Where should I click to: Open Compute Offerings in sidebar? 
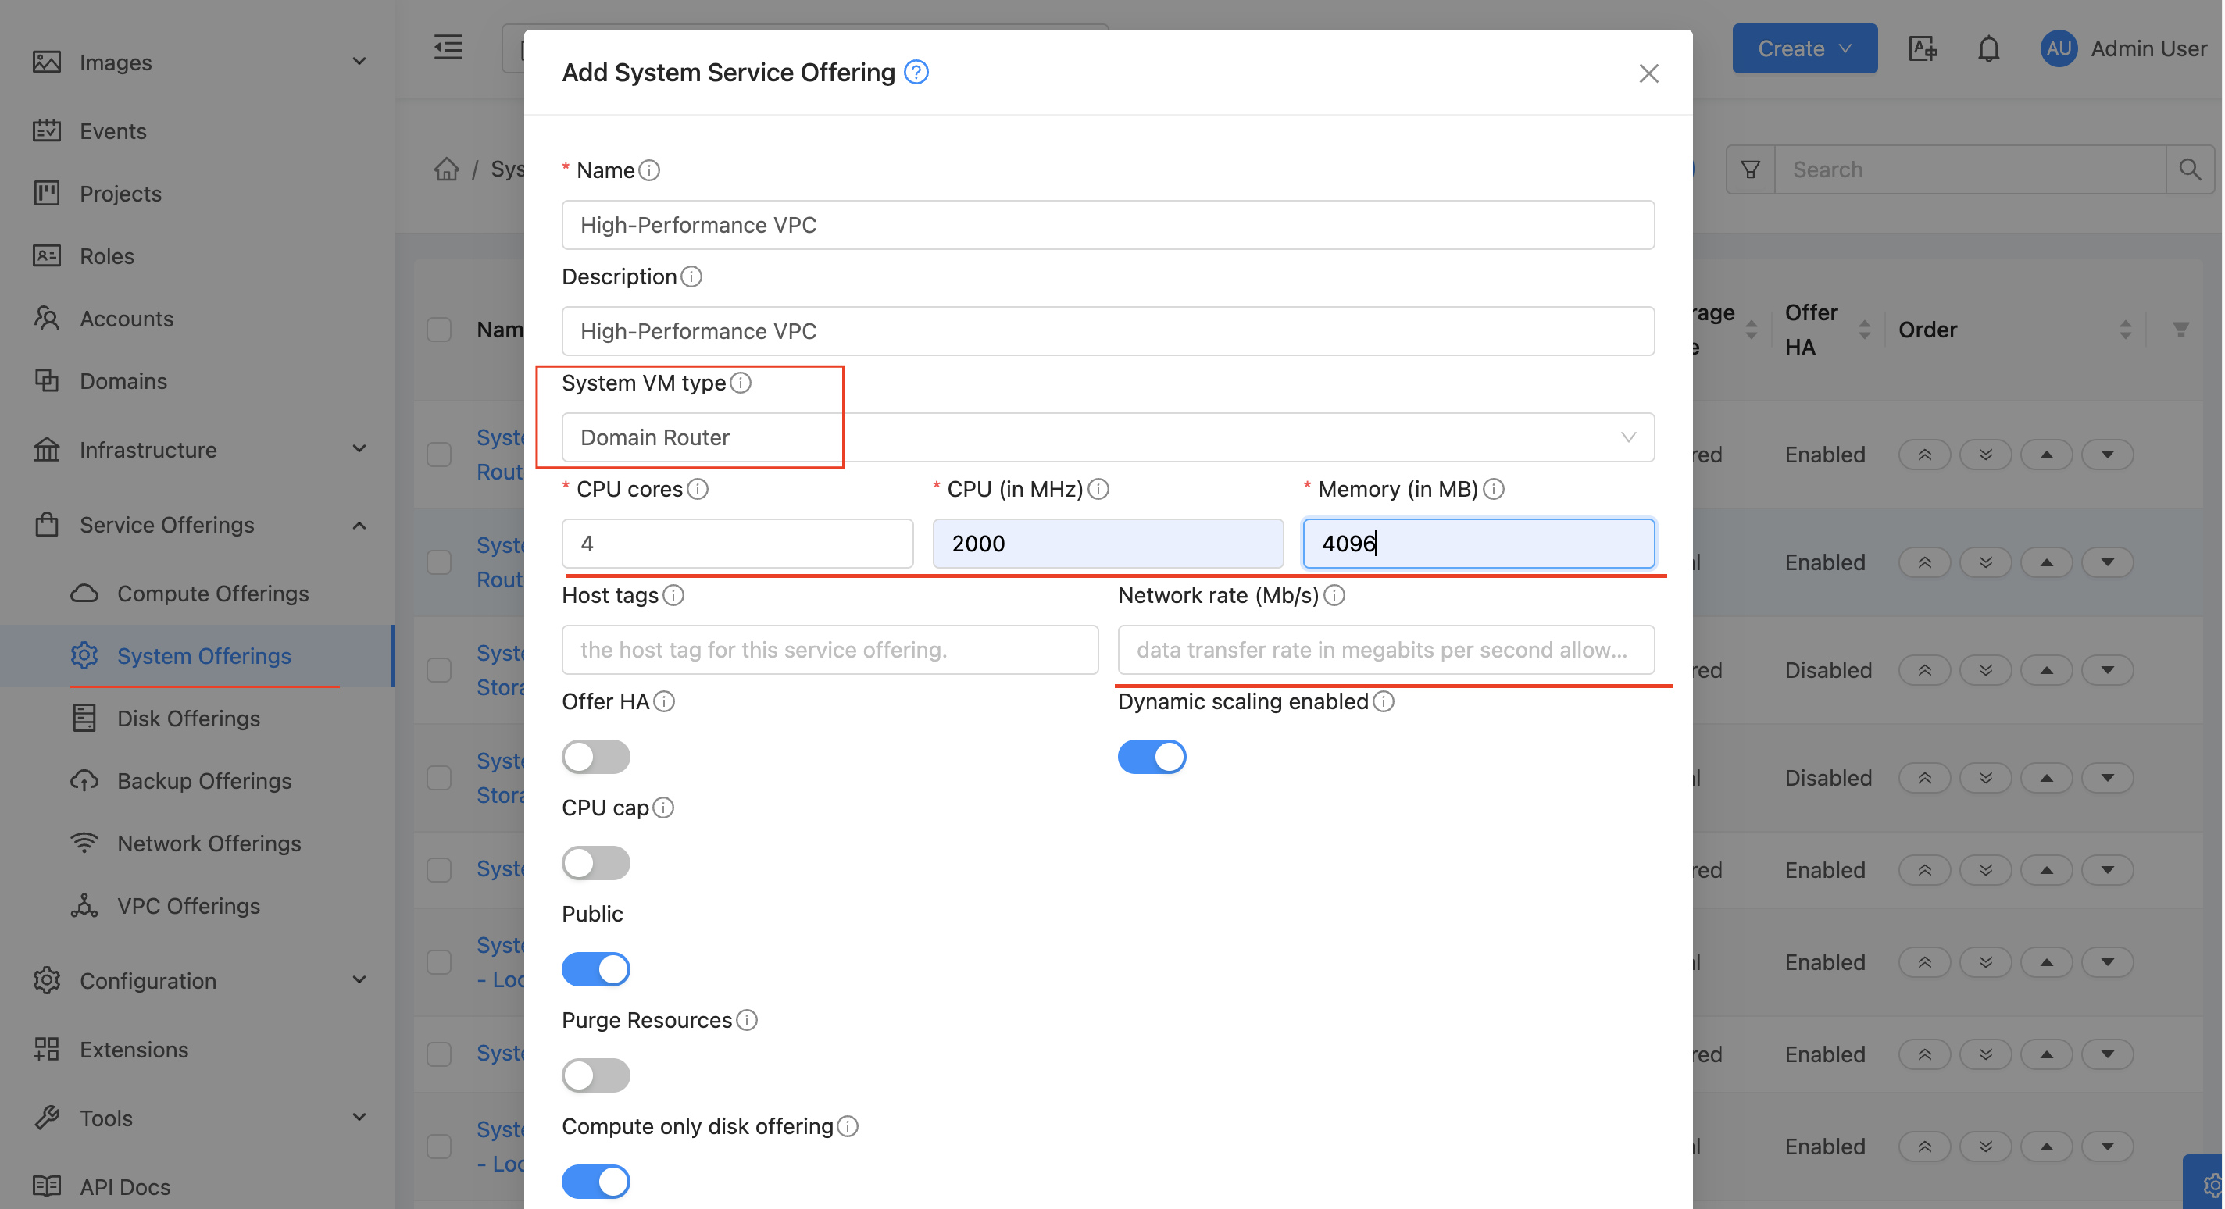coord(212,594)
